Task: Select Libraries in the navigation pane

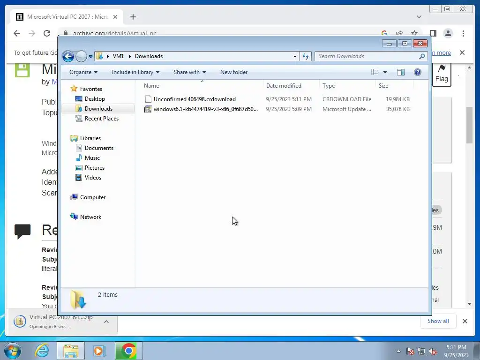Action: (90, 138)
